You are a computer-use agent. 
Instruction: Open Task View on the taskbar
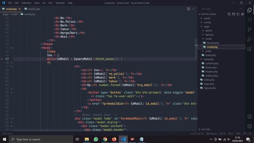77,139
